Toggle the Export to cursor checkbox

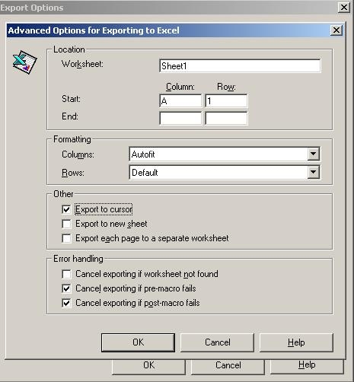pyautogui.click(x=66, y=209)
